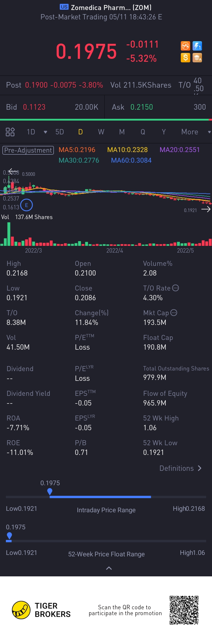Screen dimensions: 212x644
Task: Toggle the Pre-Adjustment price mode
Action: pos(28,150)
